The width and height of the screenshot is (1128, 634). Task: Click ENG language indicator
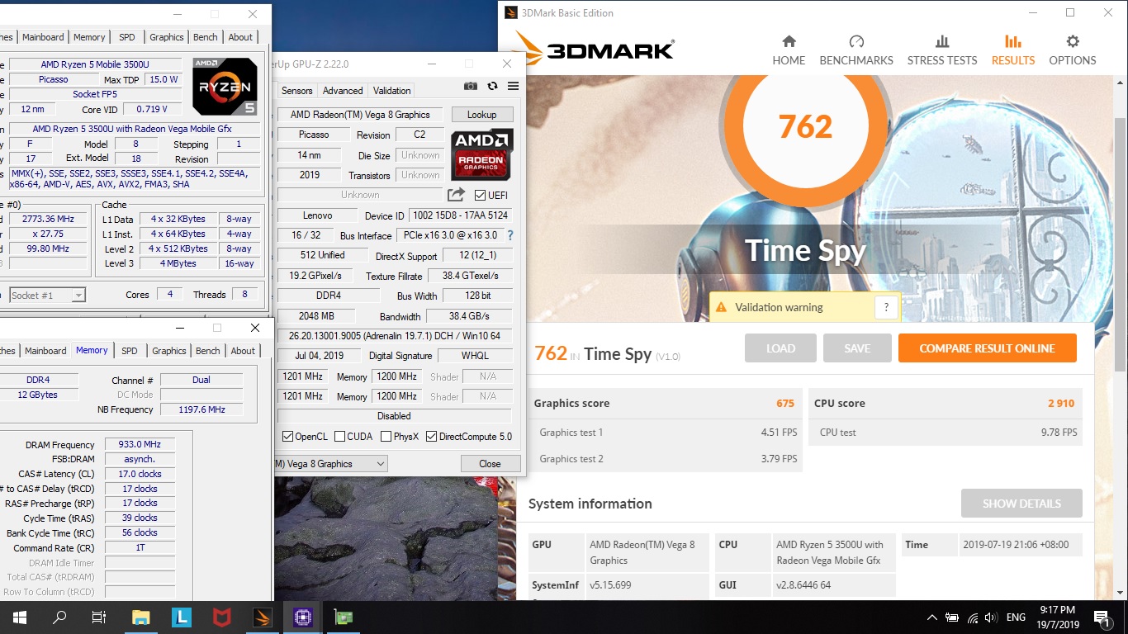pos(1016,617)
